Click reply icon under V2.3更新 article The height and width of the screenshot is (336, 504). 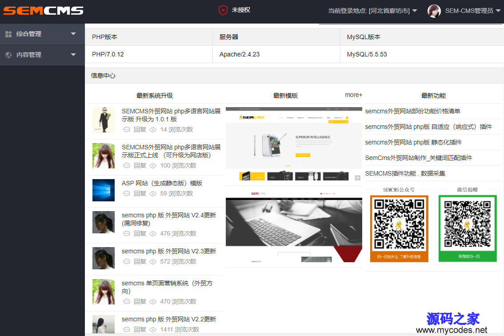(127, 261)
